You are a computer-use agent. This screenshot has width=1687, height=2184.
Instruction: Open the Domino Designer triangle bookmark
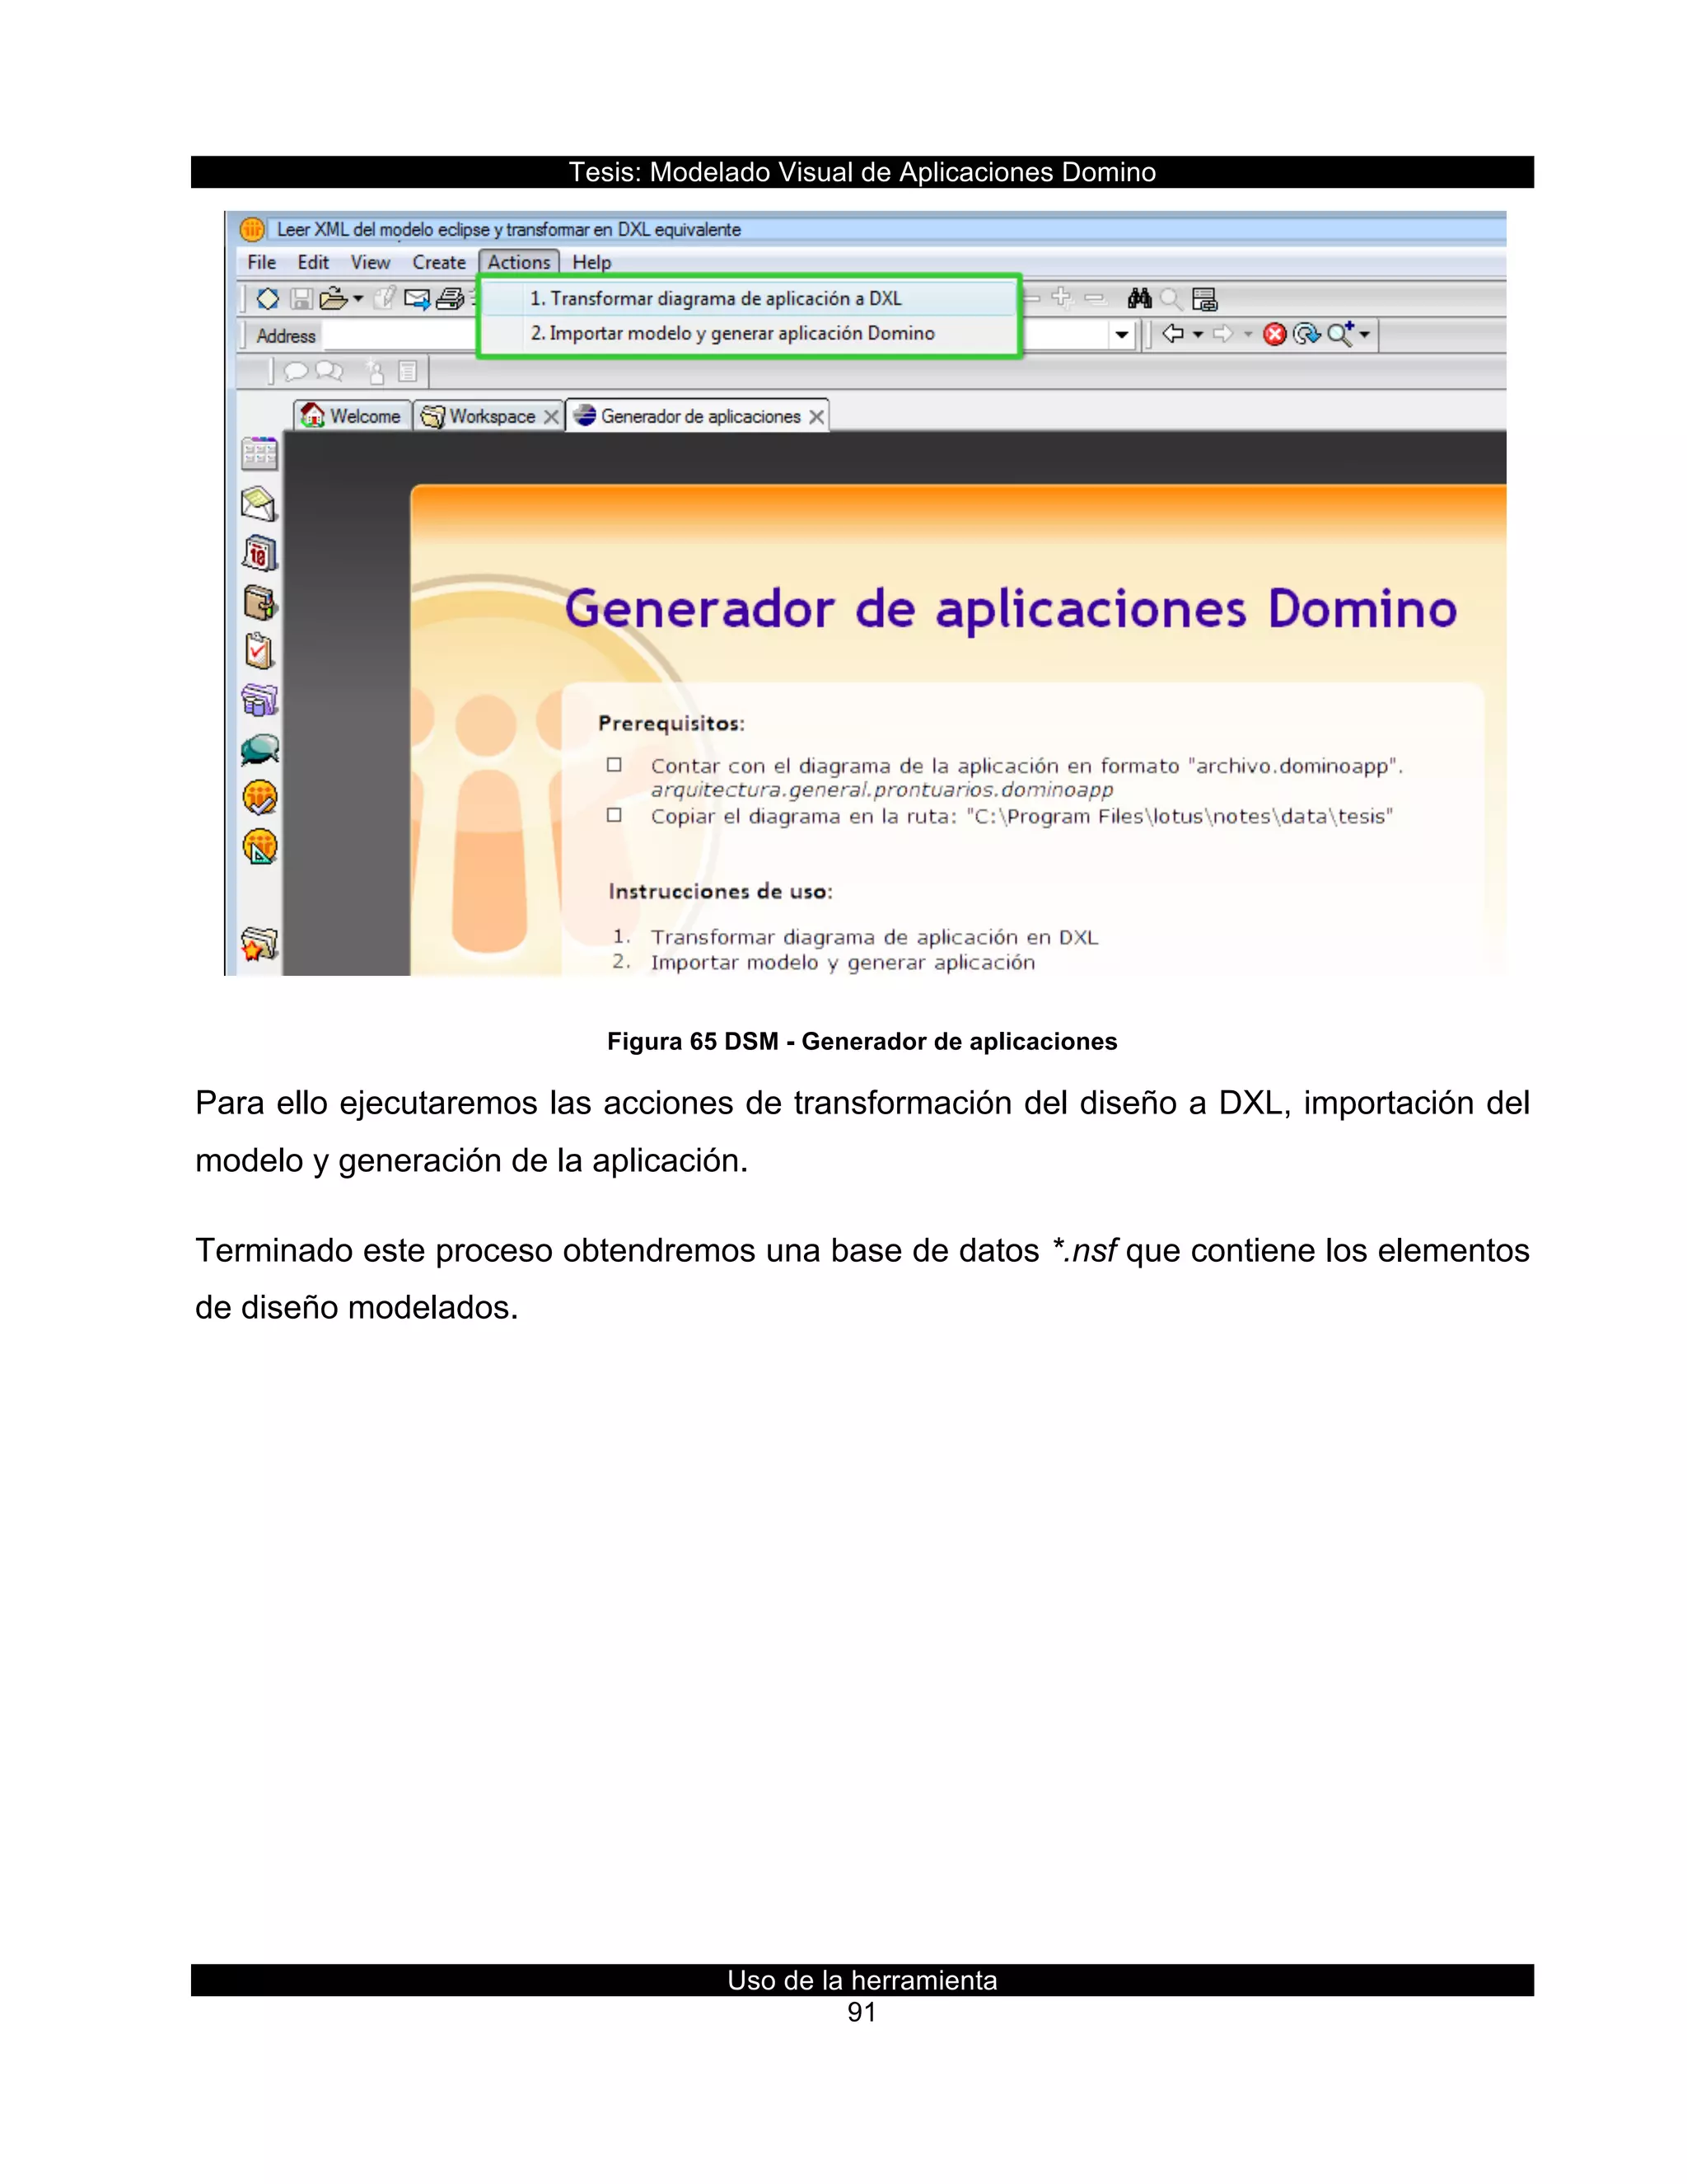pos(259,846)
